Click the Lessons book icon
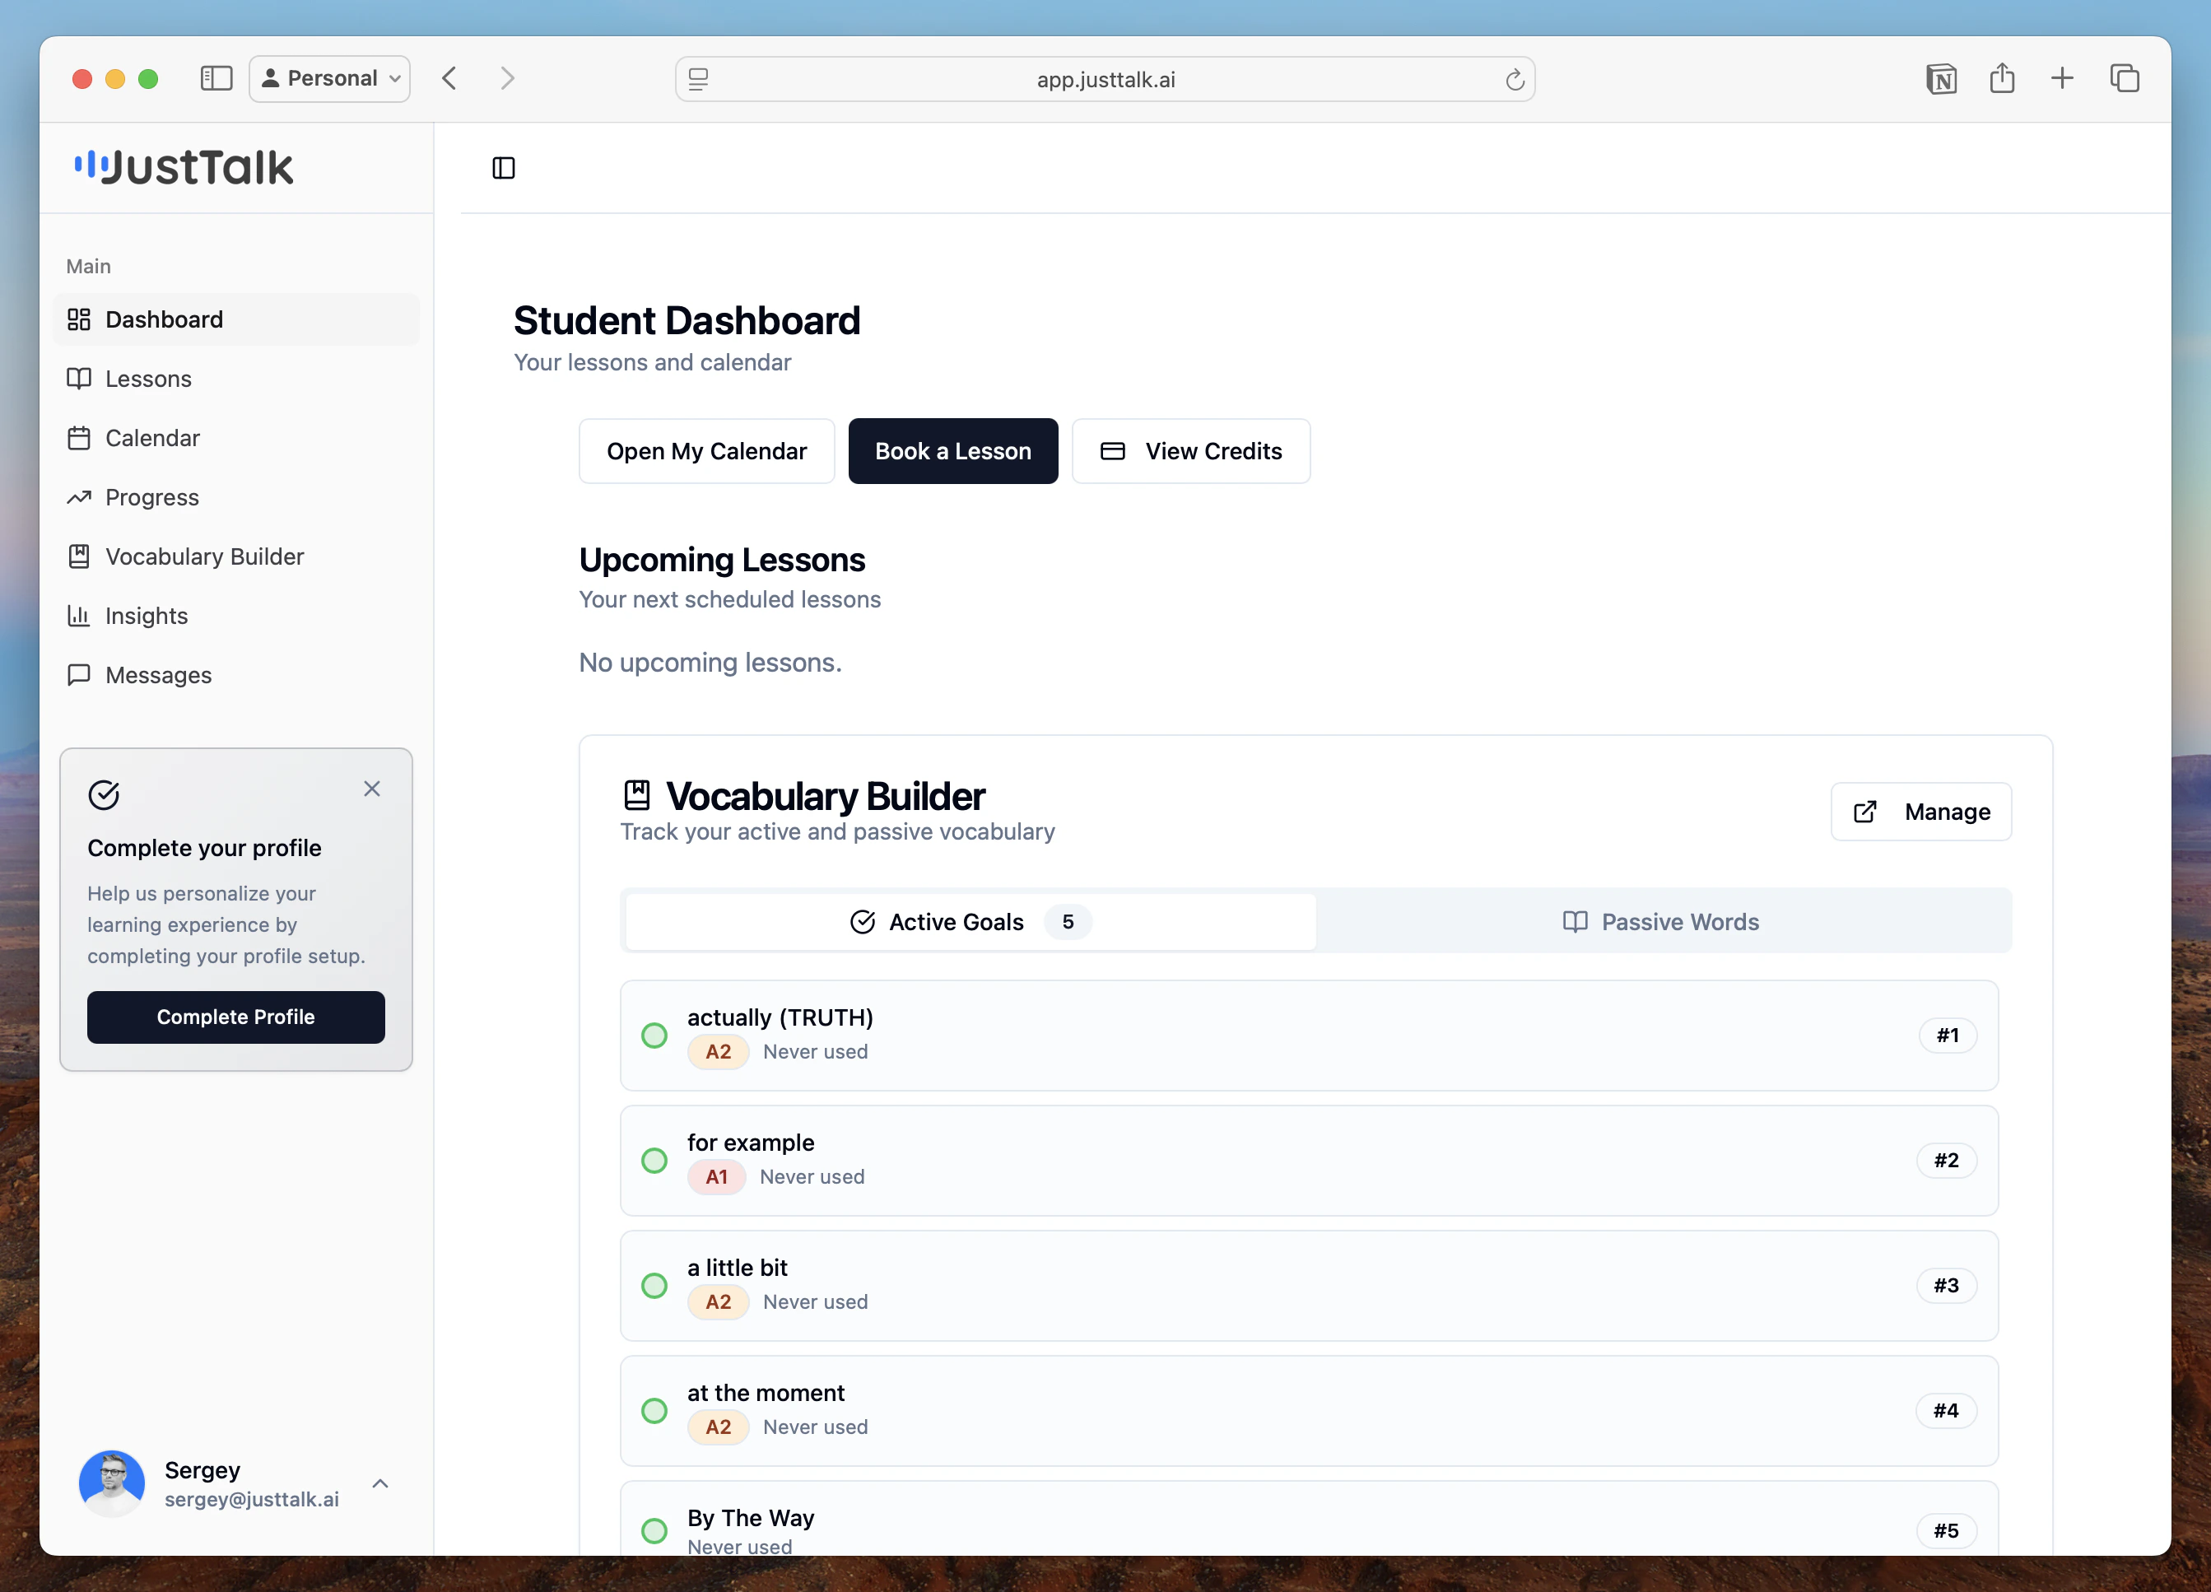The width and height of the screenshot is (2211, 1592). 79,379
